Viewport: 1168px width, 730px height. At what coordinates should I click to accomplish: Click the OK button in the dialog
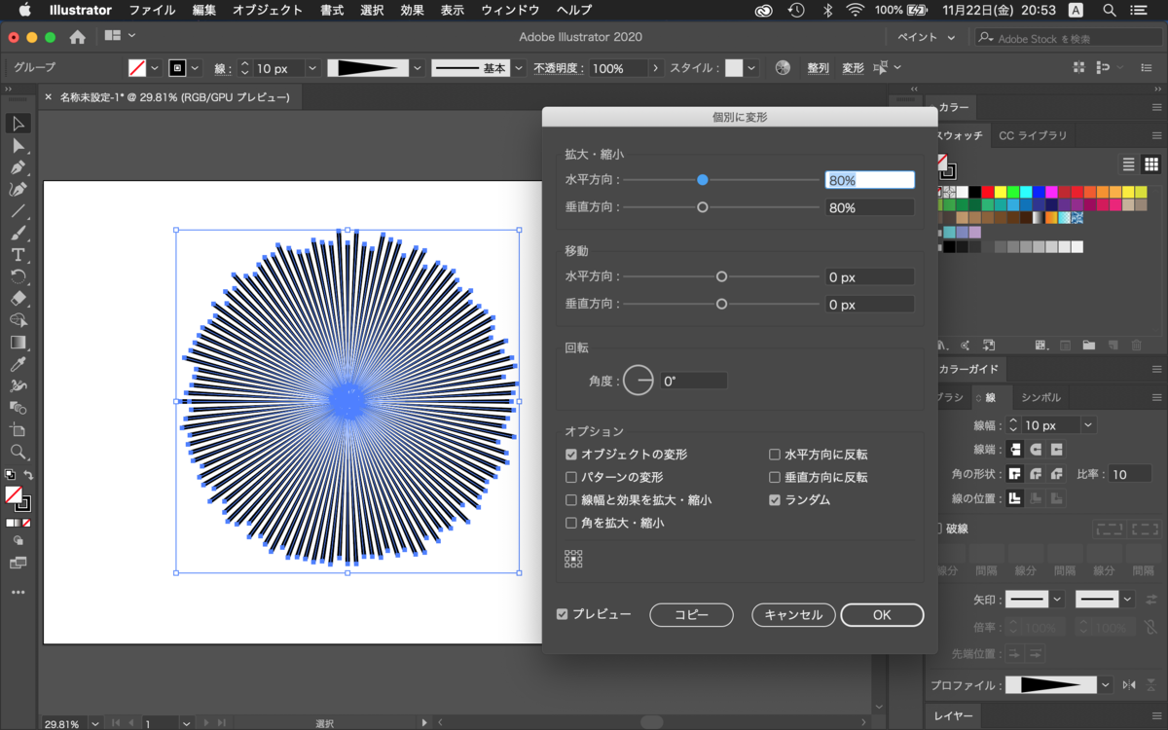pyautogui.click(x=882, y=614)
